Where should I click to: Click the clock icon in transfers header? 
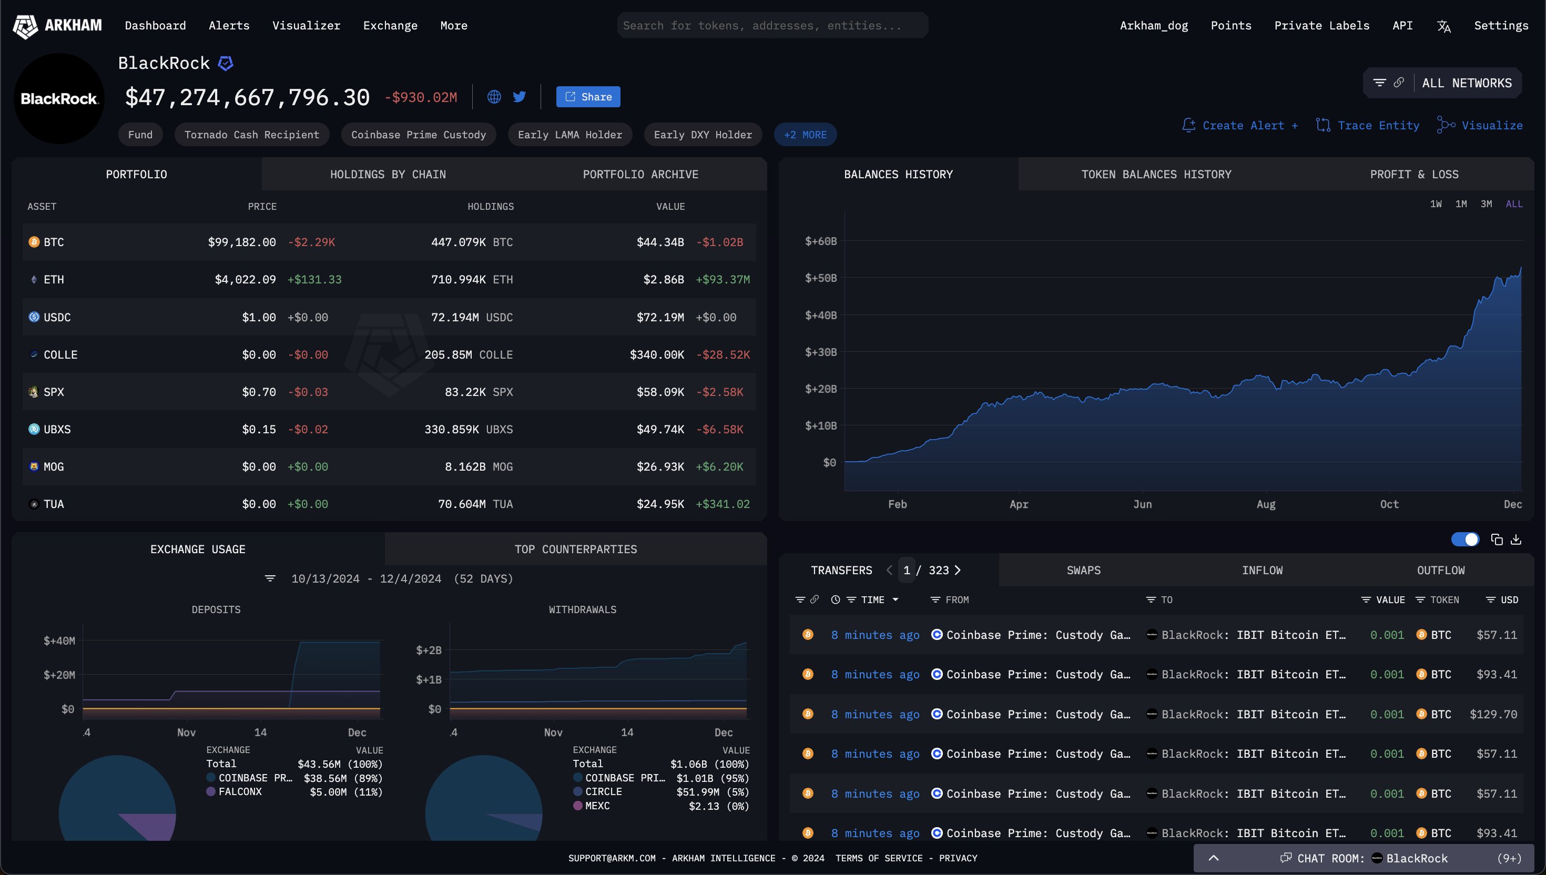pos(835,600)
